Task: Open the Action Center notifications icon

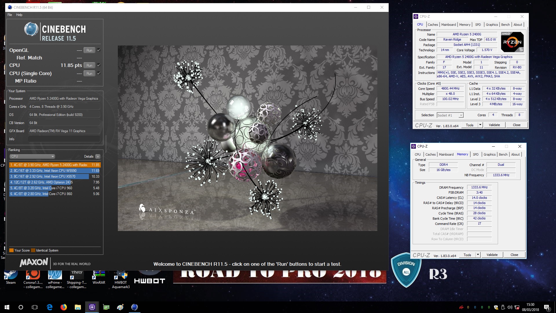Action: pyautogui.click(x=547, y=307)
